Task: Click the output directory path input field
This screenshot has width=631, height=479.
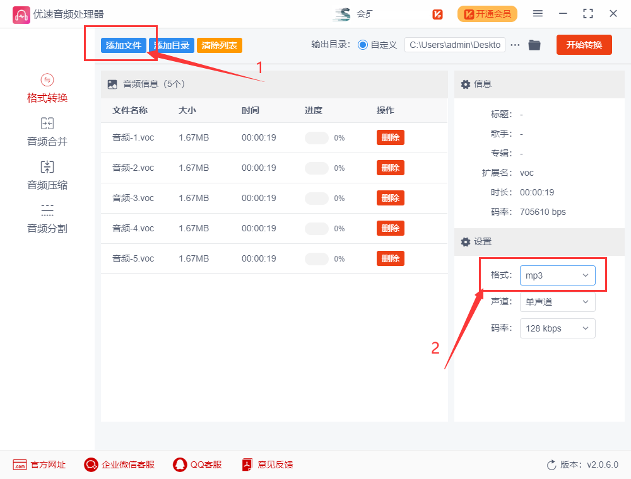Action: (x=454, y=45)
